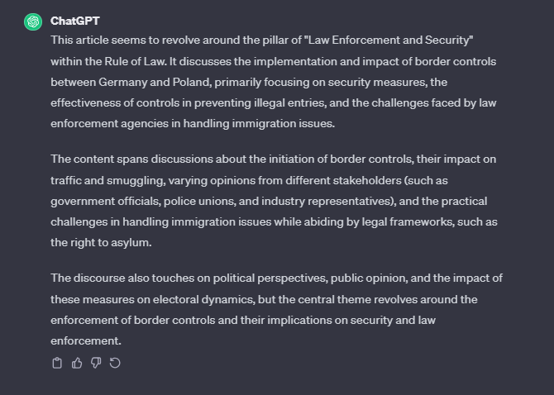554x395 pixels.
Task: Mark the response with thumbs down
Action: coord(96,363)
